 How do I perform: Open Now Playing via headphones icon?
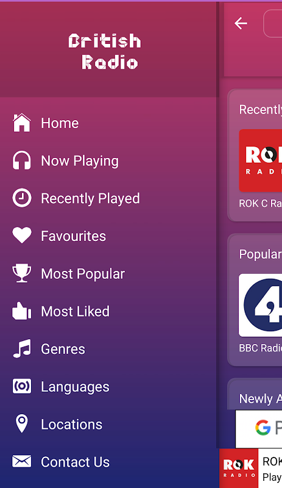point(21,160)
